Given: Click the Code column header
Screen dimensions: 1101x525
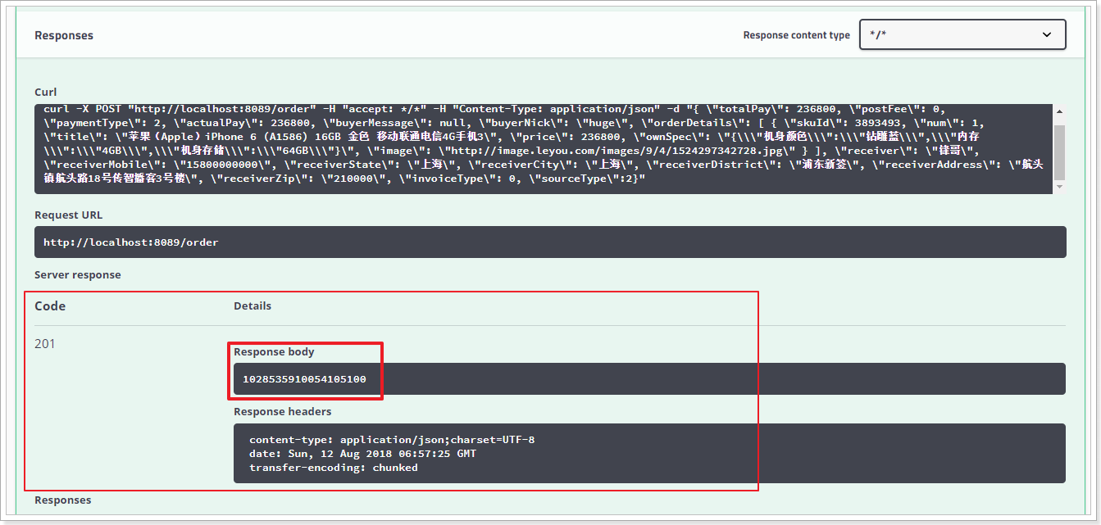Looking at the screenshot, I should point(50,305).
